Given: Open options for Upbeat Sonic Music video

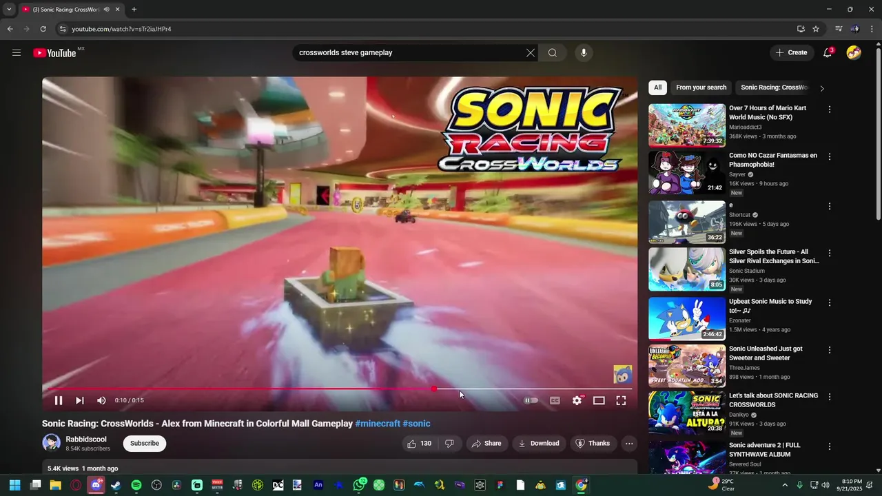Looking at the screenshot, I should point(830,303).
